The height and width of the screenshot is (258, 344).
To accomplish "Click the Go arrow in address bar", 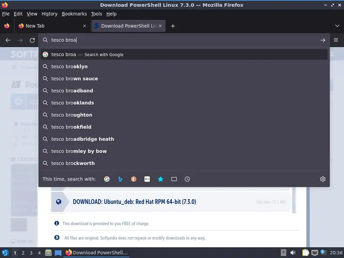I will 323,40.
